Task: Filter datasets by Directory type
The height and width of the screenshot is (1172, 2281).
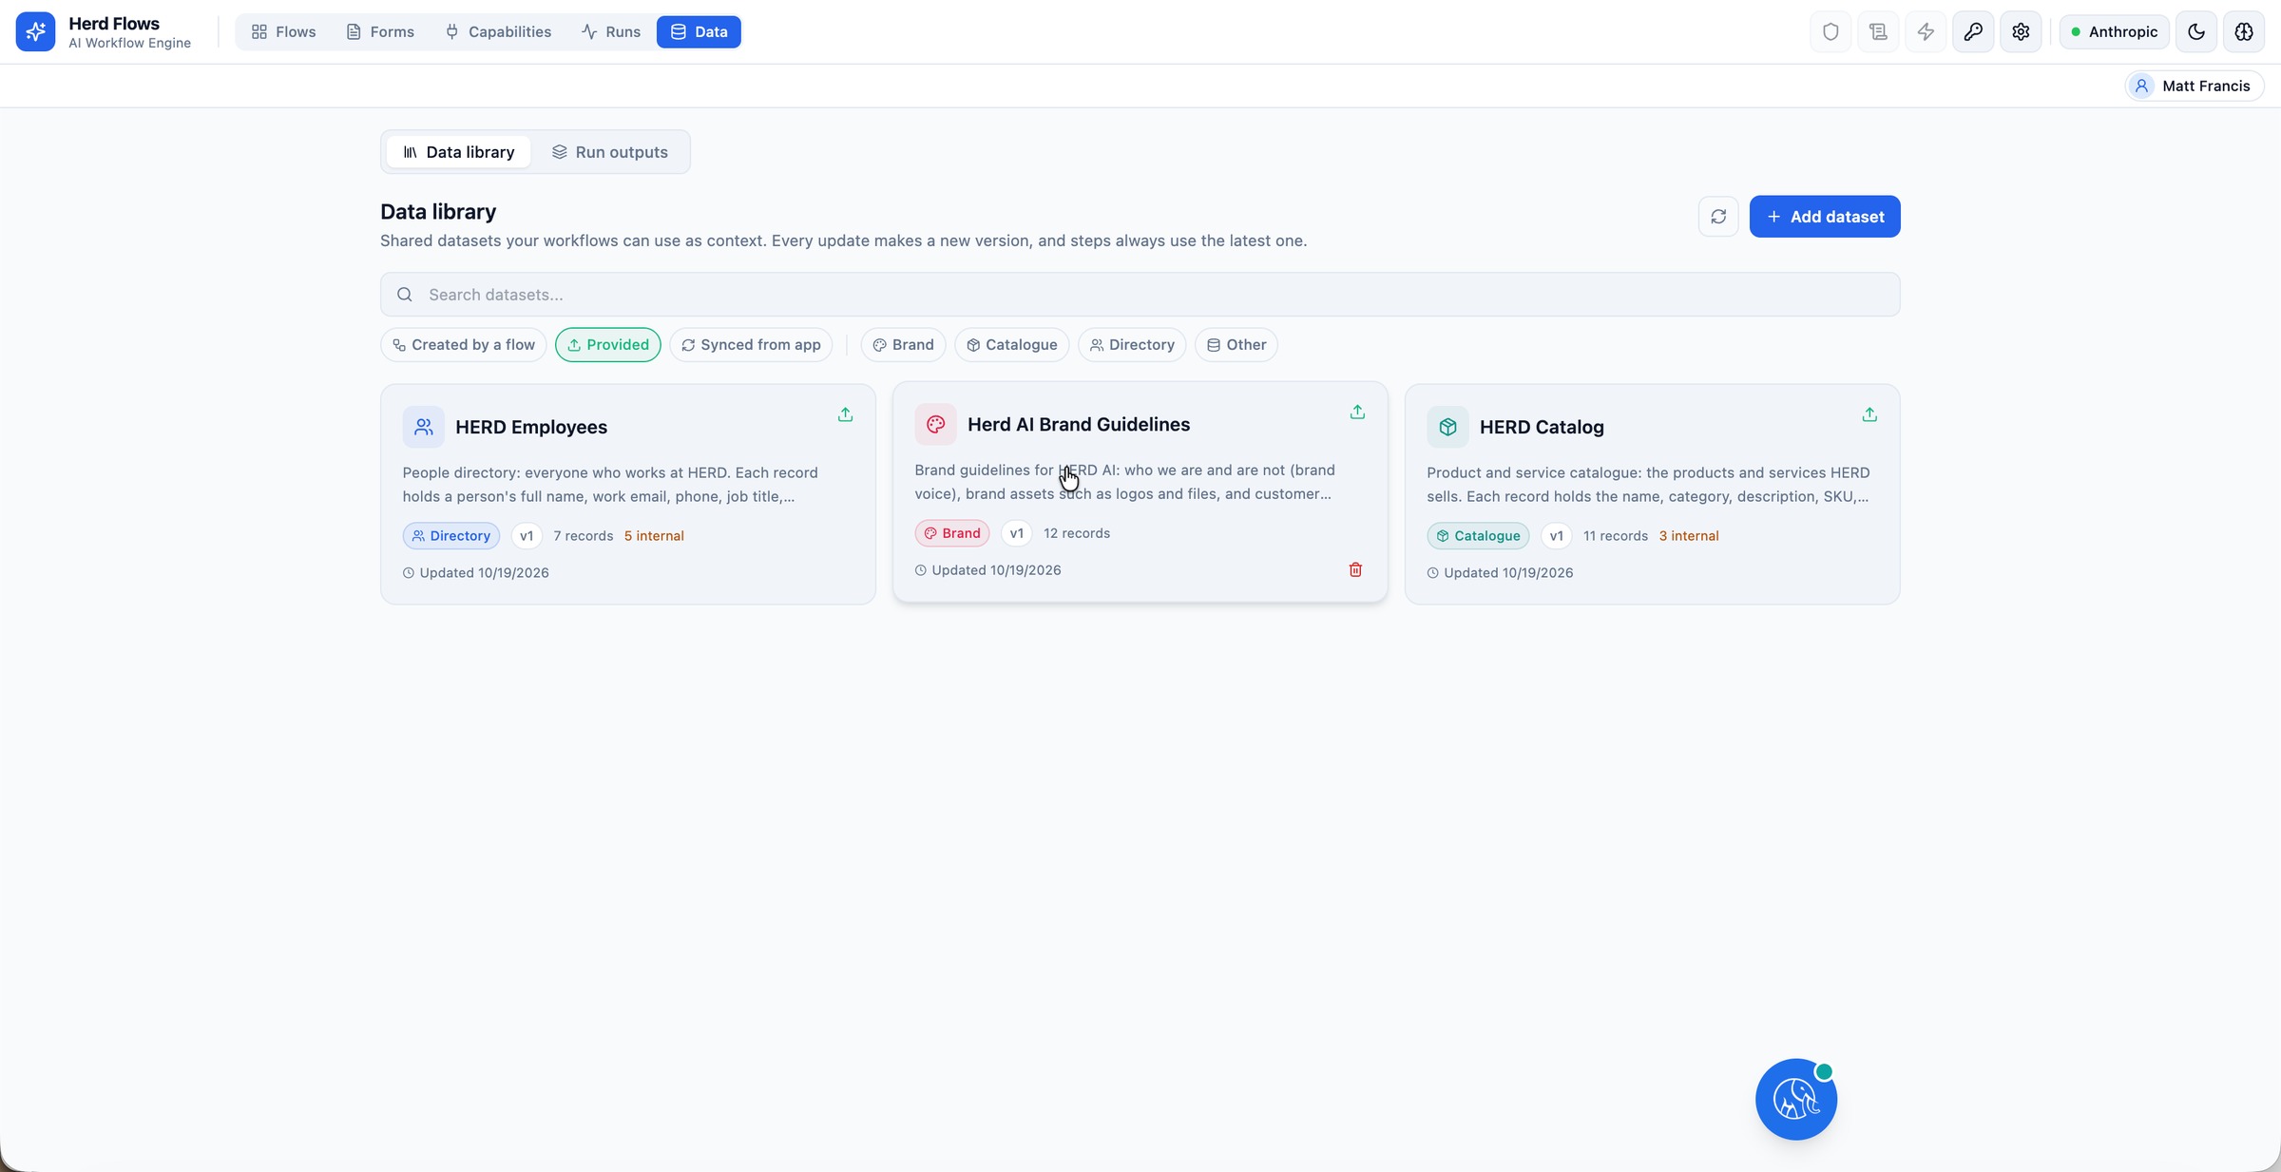Action: point(1132,344)
